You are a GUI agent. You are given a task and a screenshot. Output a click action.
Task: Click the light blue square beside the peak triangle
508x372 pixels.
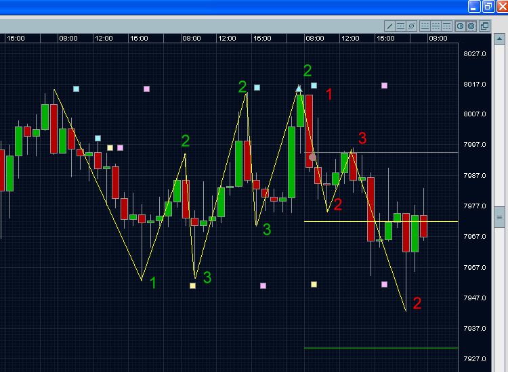point(314,86)
